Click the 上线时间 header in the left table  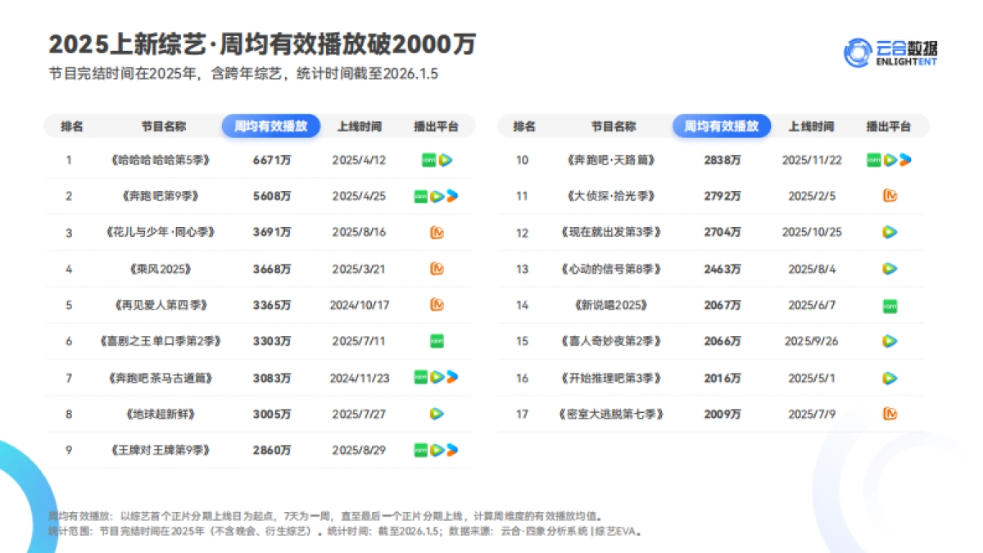(359, 126)
